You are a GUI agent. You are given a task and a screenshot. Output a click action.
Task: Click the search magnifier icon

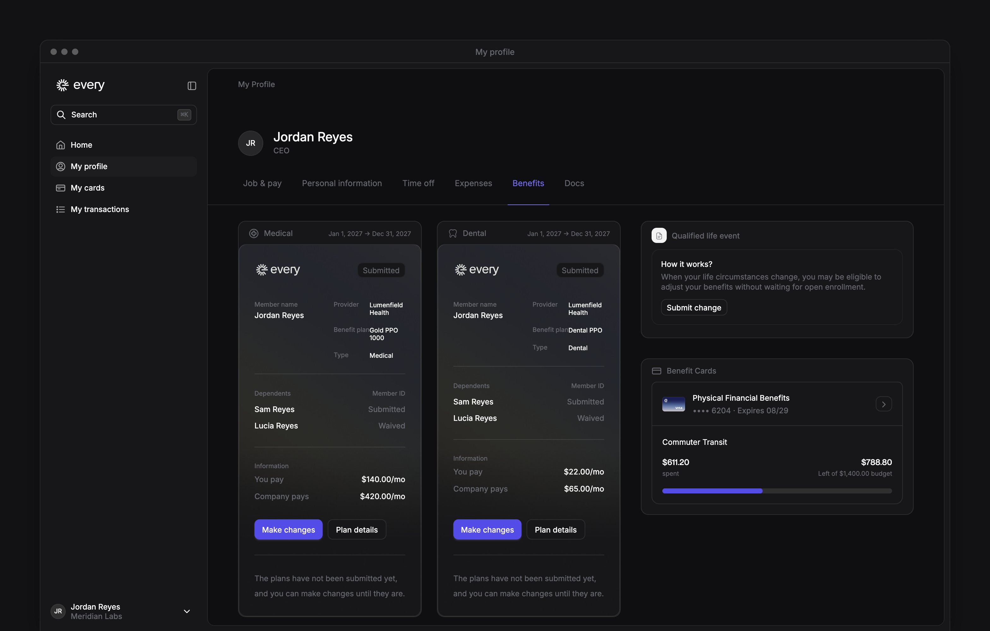pos(61,115)
